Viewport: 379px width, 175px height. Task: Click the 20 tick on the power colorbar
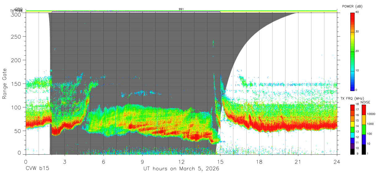[x=358, y=51]
